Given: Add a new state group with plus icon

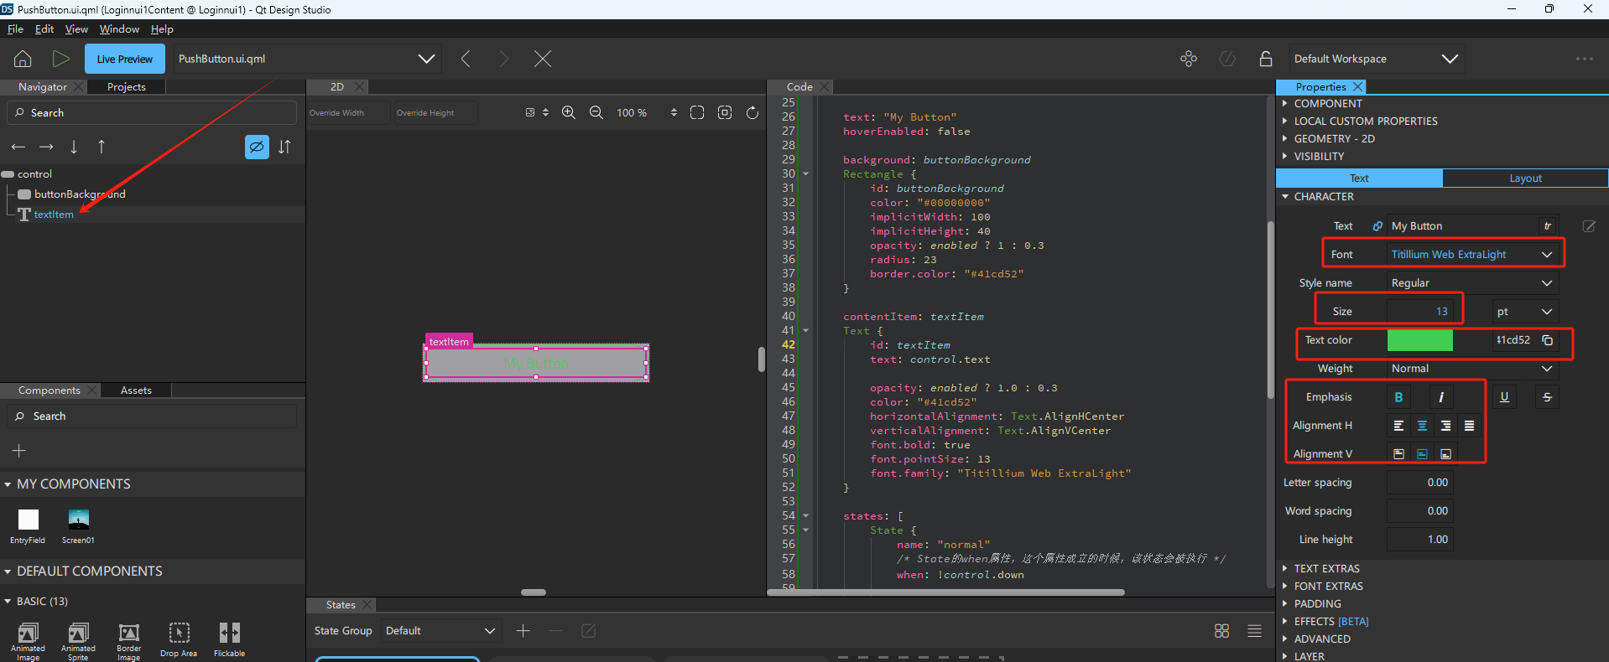Looking at the screenshot, I should (x=523, y=631).
